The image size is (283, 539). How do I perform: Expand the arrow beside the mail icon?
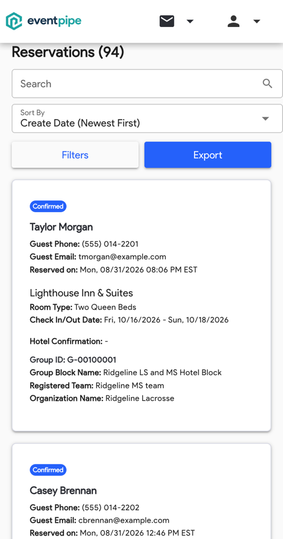click(x=190, y=21)
